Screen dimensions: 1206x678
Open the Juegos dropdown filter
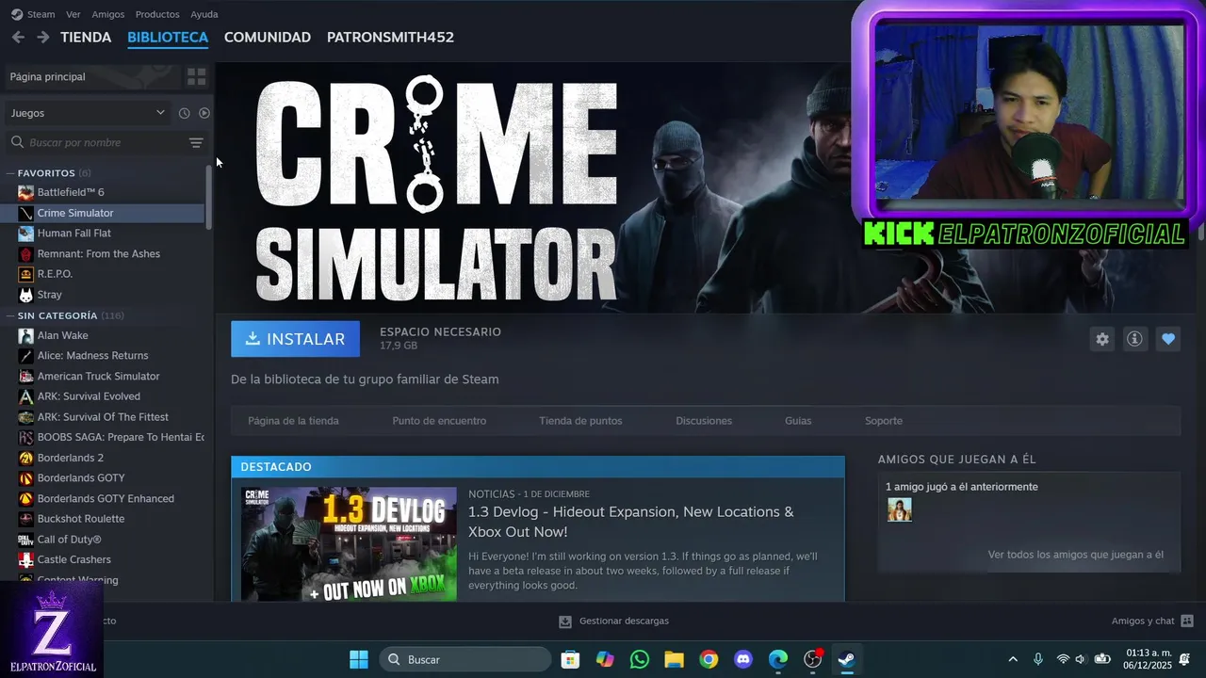[88, 113]
